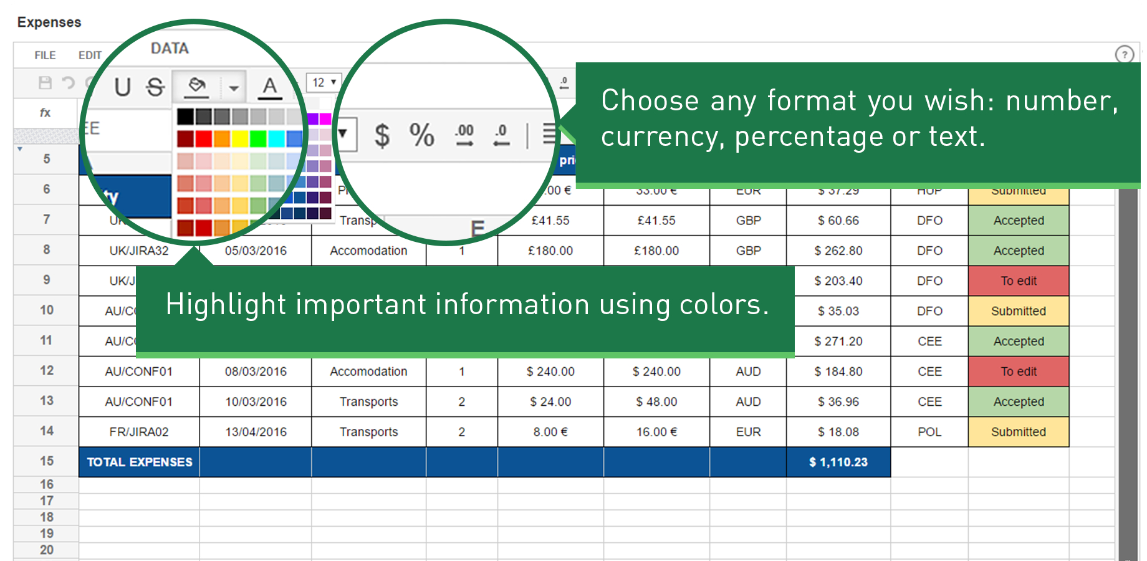Viewport: 1147px width, 561px height.
Task: Click the vertical scrollbar on the right
Action: [1128, 374]
